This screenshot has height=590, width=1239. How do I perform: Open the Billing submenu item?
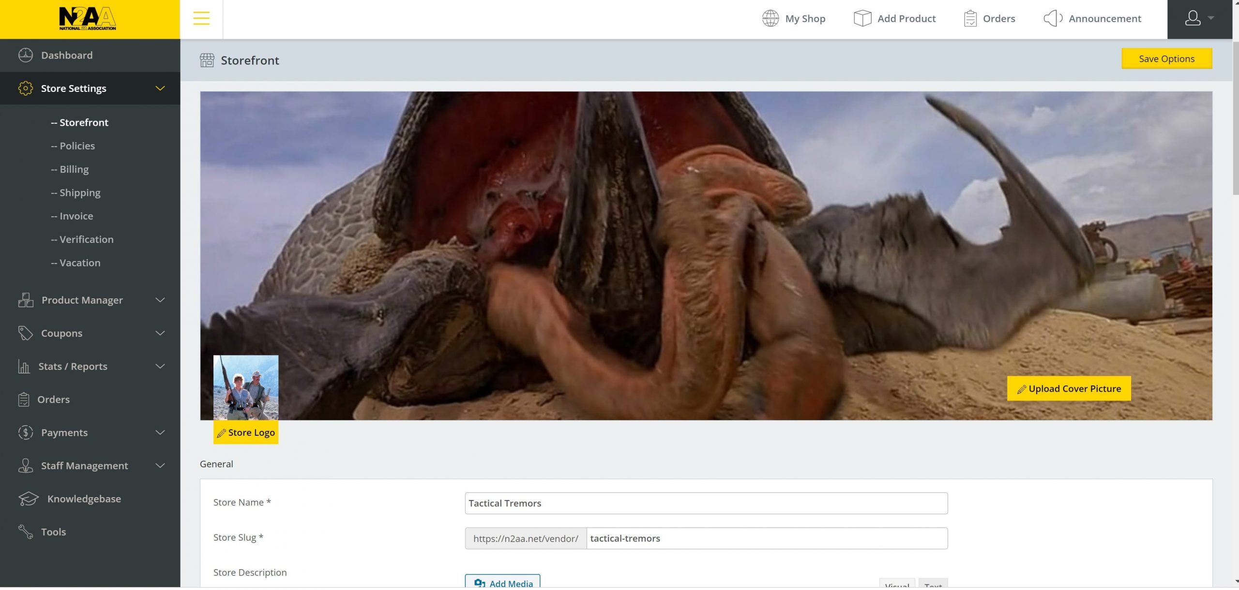click(70, 169)
